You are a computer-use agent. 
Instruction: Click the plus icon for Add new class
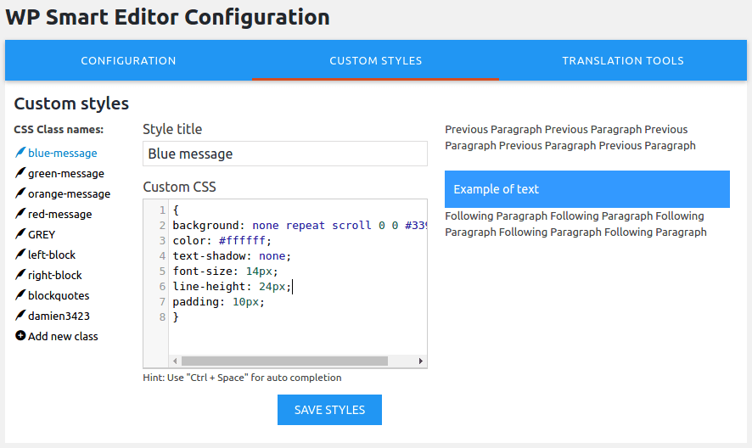pyautogui.click(x=20, y=336)
